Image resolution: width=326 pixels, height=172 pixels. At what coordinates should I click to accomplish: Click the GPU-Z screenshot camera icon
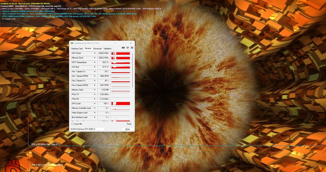click(123, 48)
